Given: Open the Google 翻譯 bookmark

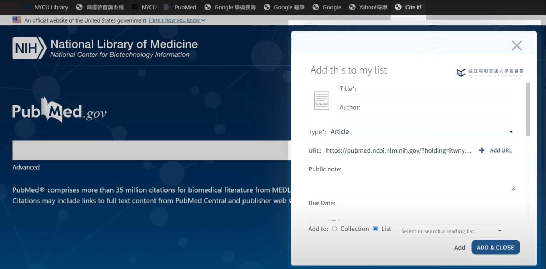Looking at the screenshot, I should [x=284, y=7].
